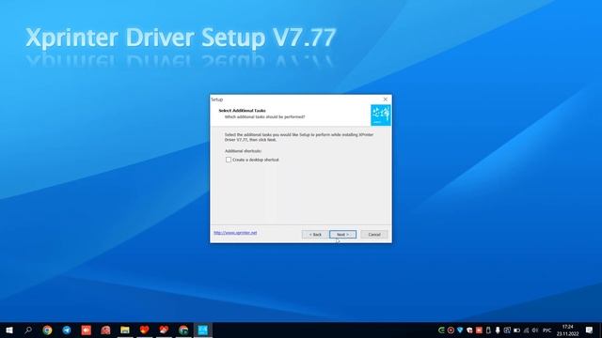Screen dimensions: 602x338
Task: Open File Explorer from taskbar
Action: (x=125, y=330)
